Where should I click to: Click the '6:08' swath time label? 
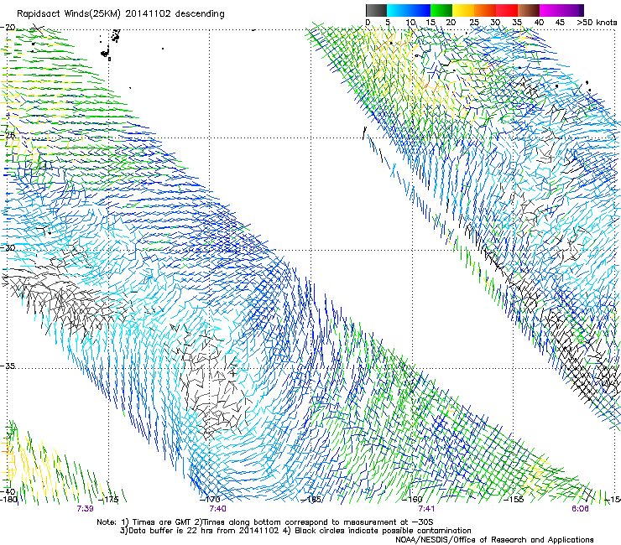[x=580, y=509]
